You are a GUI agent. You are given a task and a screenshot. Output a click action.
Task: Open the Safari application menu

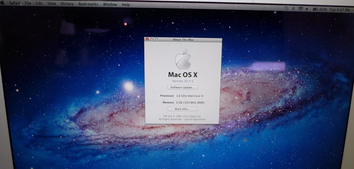15,3
